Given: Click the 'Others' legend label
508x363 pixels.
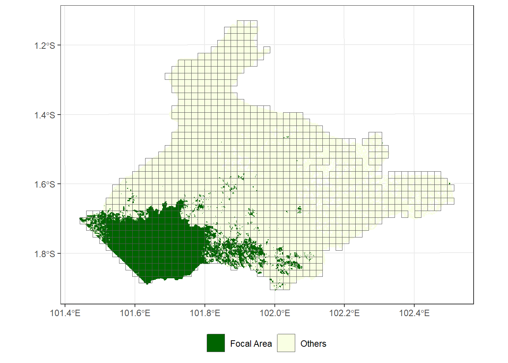Looking at the screenshot, I should pos(313,344).
